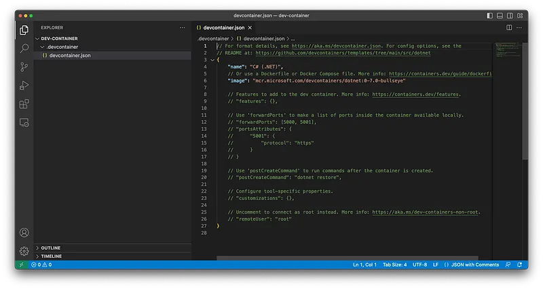This screenshot has height=289, width=543.
Task: Open the Remote Explorer view
Action: [x=24, y=123]
